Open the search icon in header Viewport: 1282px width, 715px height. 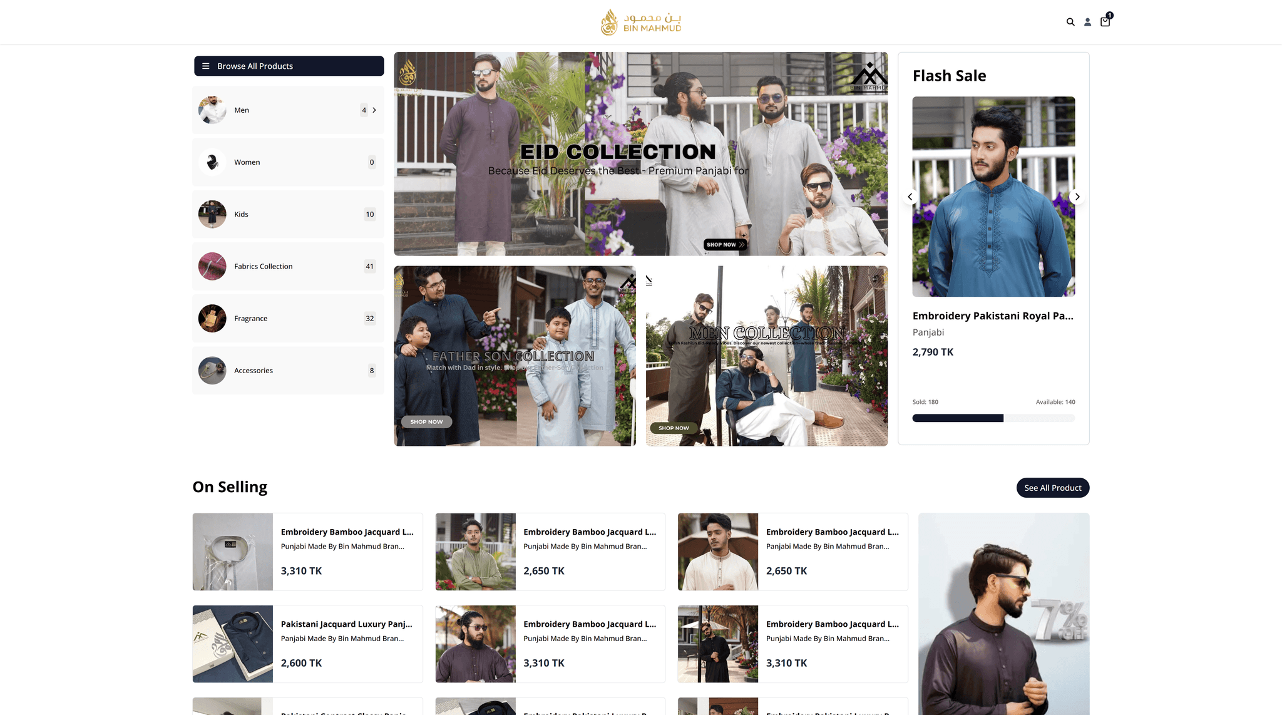[1070, 22]
